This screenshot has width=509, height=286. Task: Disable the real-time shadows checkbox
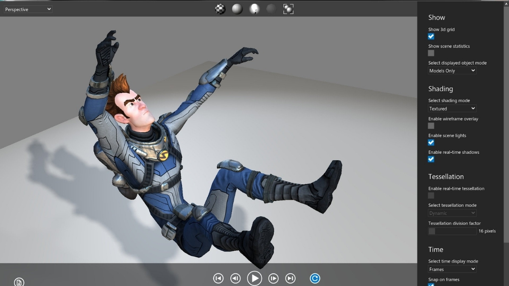(431, 159)
